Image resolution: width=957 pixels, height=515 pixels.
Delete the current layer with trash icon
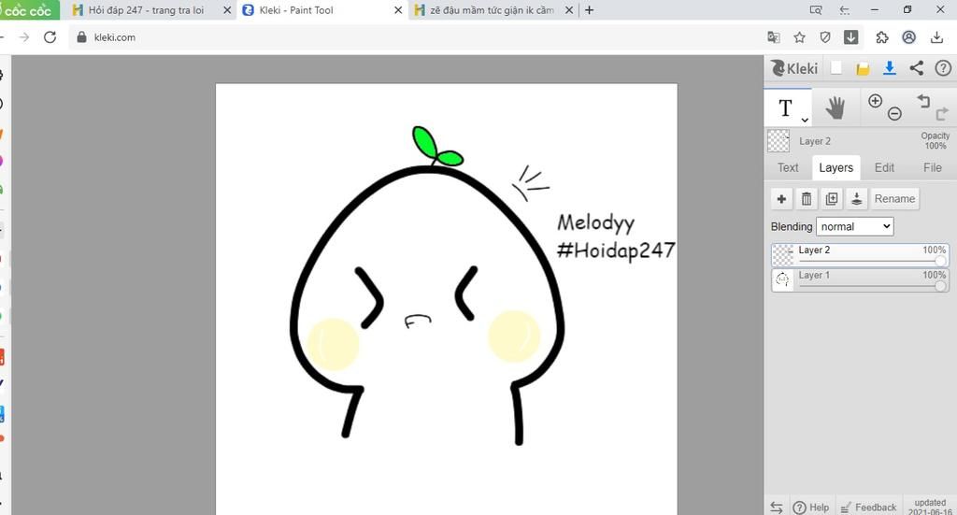807,199
